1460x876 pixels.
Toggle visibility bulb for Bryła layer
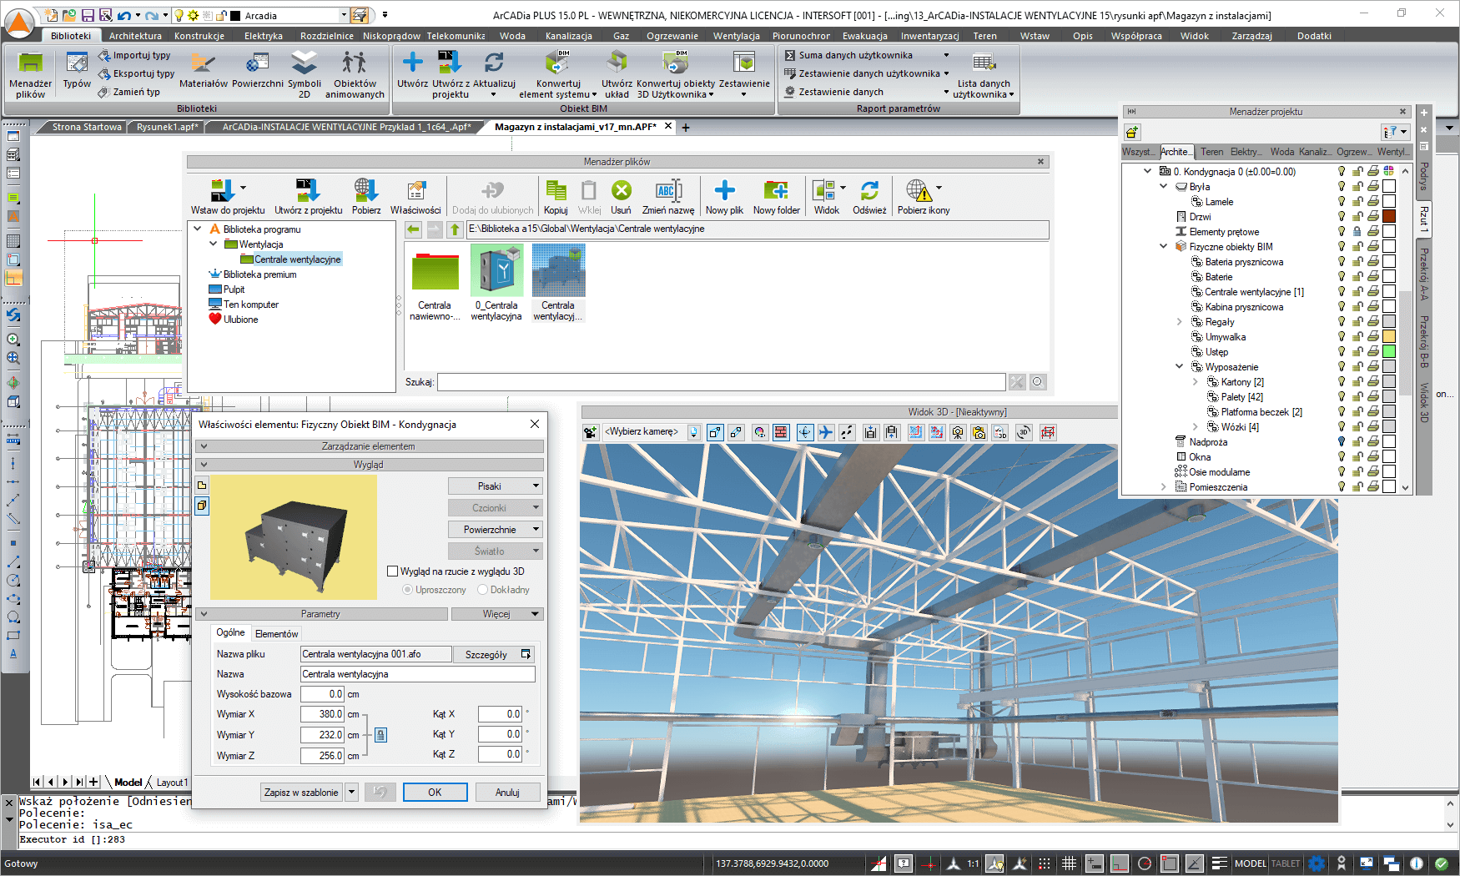1342,186
